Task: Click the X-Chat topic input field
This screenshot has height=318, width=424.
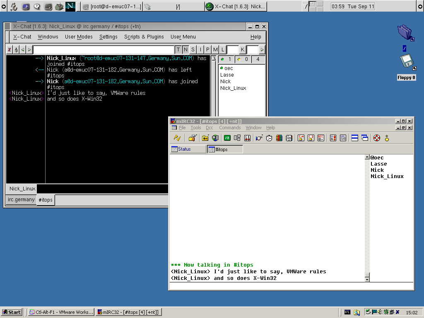Action: pos(103,50)
